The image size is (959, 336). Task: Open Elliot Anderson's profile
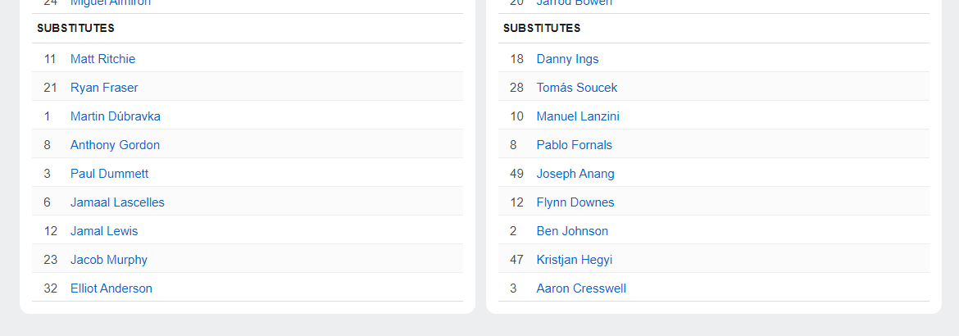(x=111, y=288)
